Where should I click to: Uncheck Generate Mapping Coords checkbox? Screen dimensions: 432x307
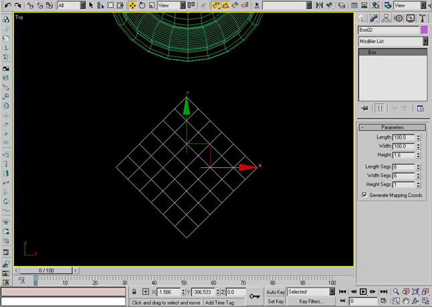pos(364,195)
